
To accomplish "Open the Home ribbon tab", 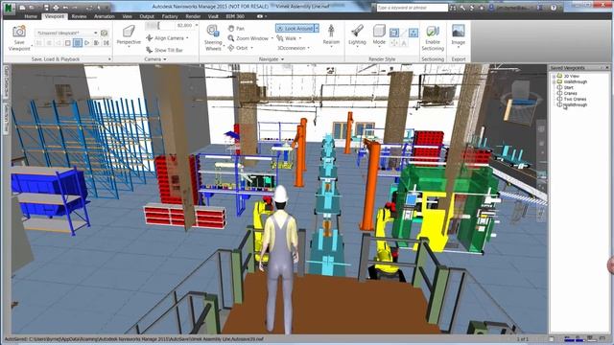I will [31, 16].
